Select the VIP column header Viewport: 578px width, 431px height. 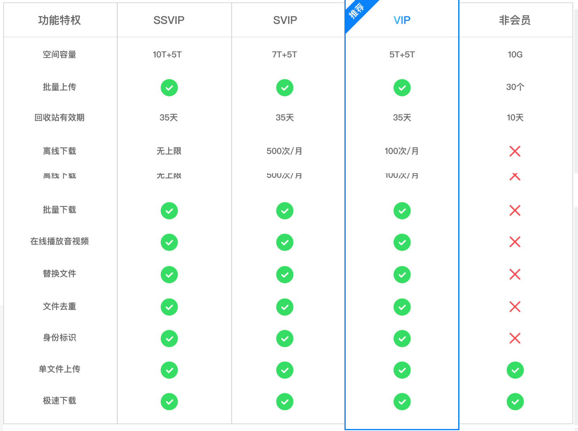point(402,20)
